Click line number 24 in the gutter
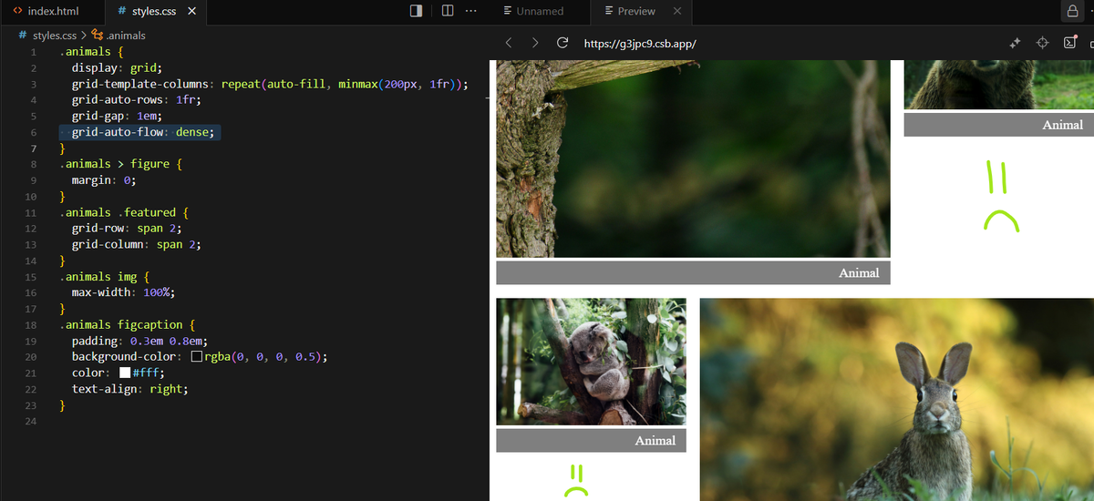Viewport: 1094px width, 501px height. [31, 421]
